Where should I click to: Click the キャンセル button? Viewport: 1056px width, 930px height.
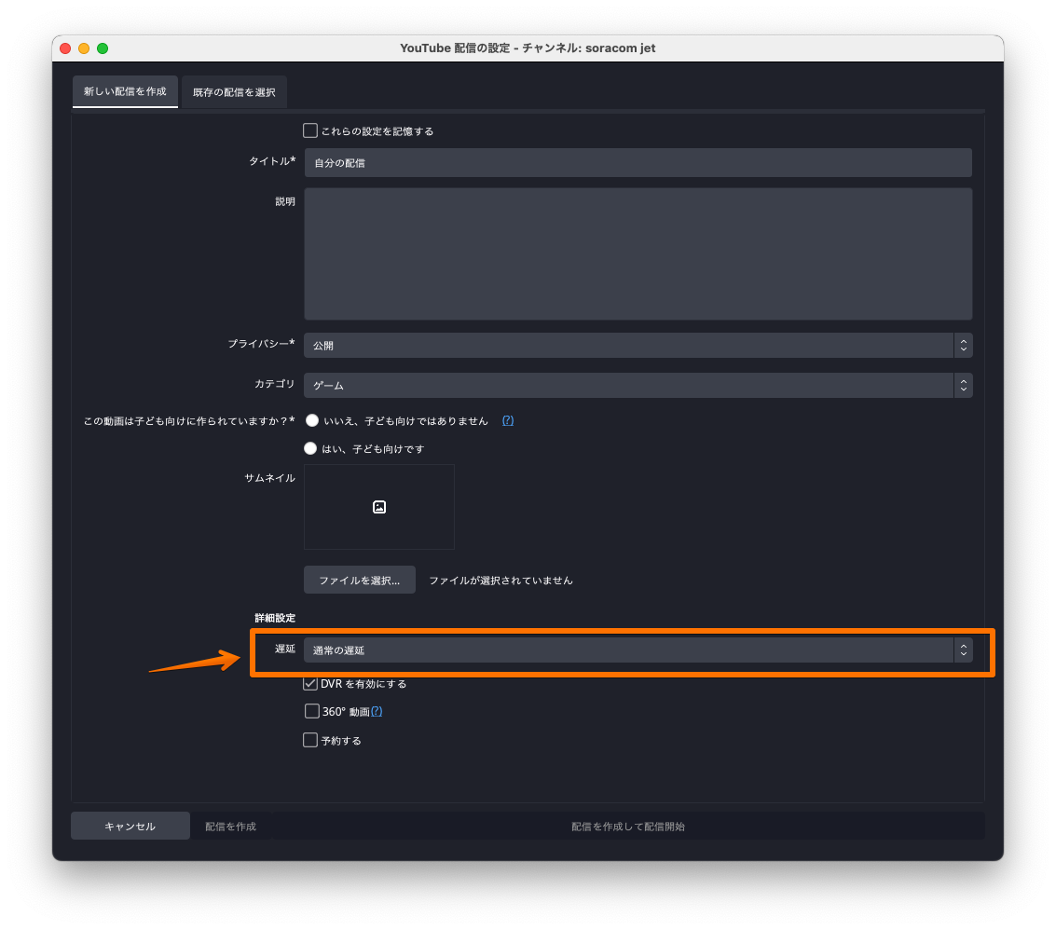(130, 826)
